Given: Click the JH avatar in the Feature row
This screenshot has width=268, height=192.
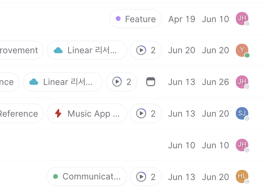Looking at the screenshot, I should (242, 19).
